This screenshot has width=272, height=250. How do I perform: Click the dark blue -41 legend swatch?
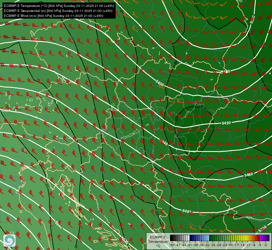coord(191,238)
